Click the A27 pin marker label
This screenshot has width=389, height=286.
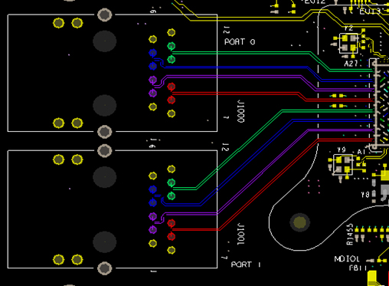pyautogui.click(x=351, y=64)
